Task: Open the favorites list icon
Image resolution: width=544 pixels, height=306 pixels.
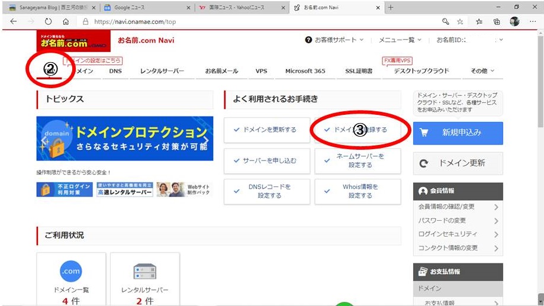Action: [x=479, y=21]
